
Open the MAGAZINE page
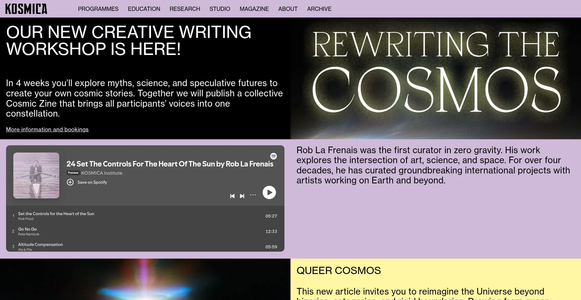254,9
